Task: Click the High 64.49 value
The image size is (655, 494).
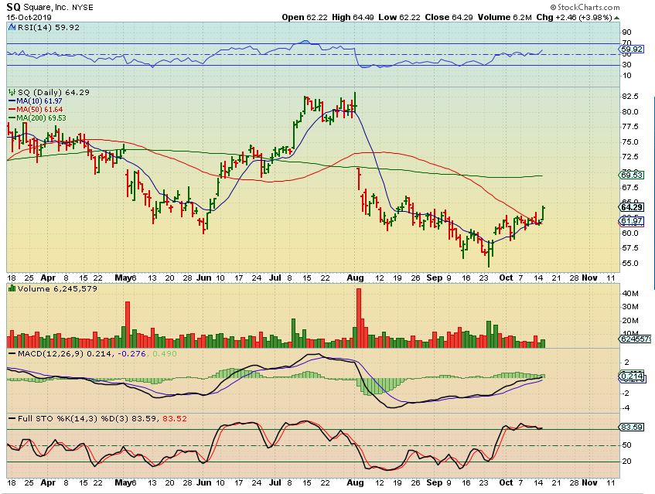Action: 353,17
